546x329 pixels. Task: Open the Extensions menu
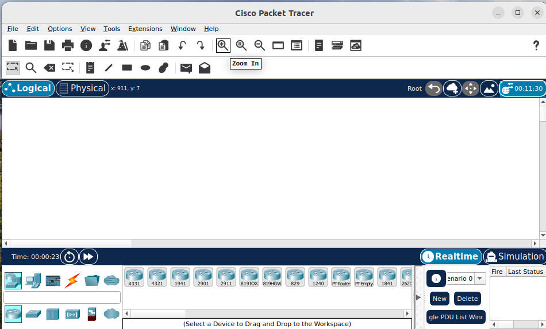pos(145,29)
